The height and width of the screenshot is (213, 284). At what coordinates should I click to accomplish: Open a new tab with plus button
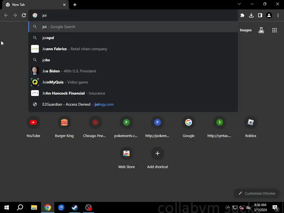click(x=75, y=5)
